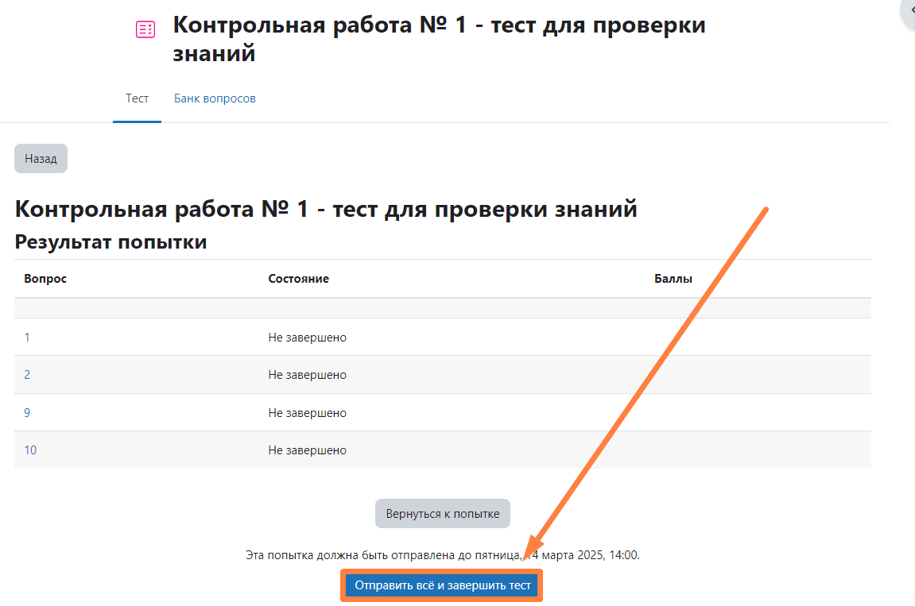Open the Банк вопросов tab
This screenshot has width=915, height=606.
215,98
